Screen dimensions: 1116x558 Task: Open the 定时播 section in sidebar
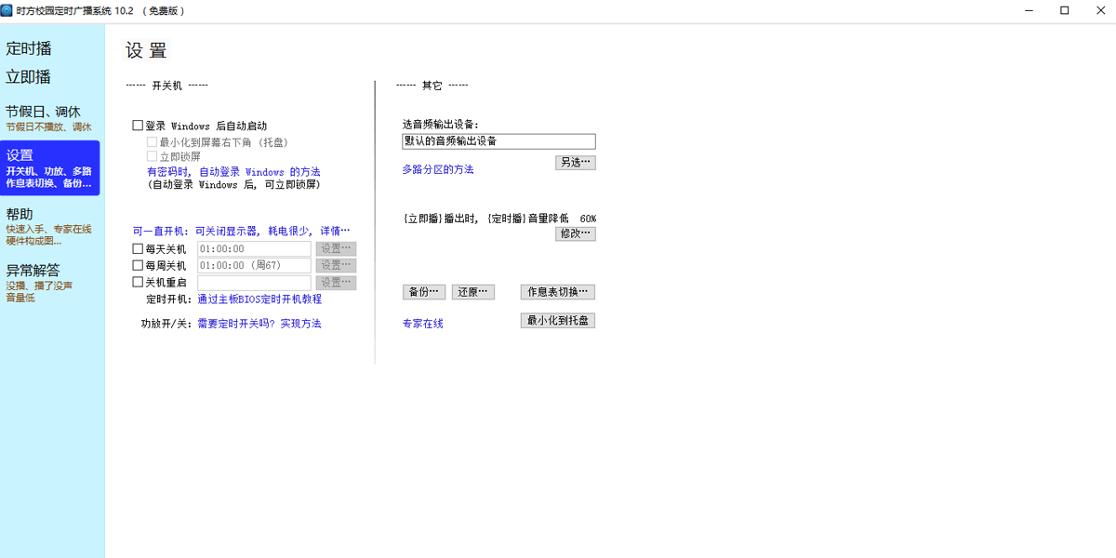click(x=29, y=48)
